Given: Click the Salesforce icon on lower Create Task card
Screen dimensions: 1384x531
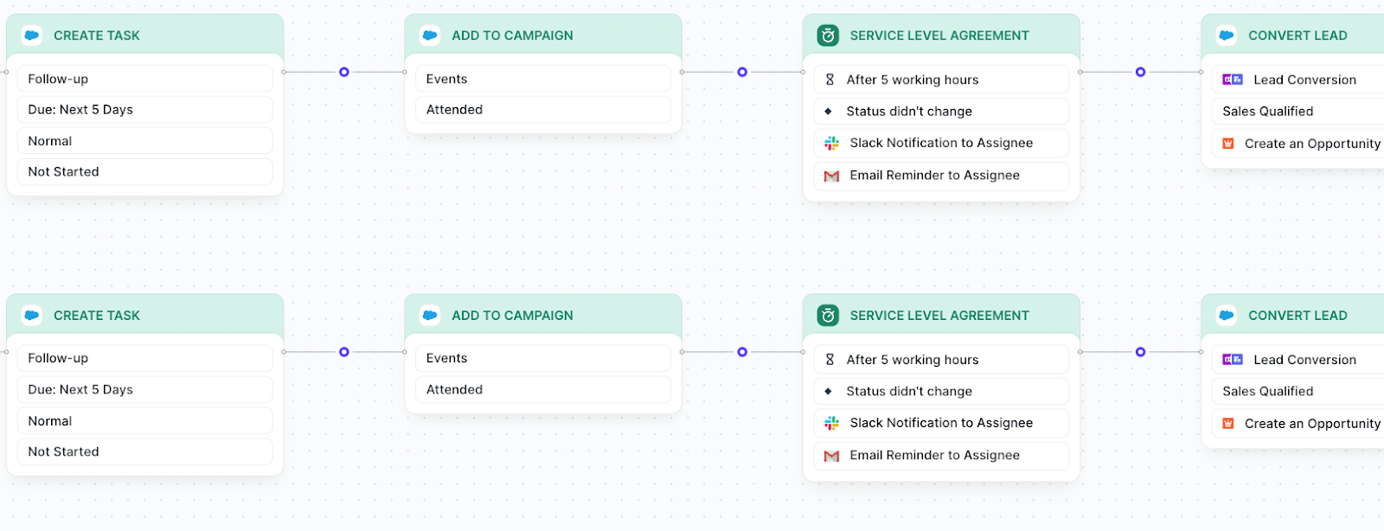Looking at the screenshot, I should 32,316.
